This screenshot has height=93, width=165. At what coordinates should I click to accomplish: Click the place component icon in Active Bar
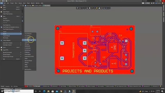(x=90, y=8)
